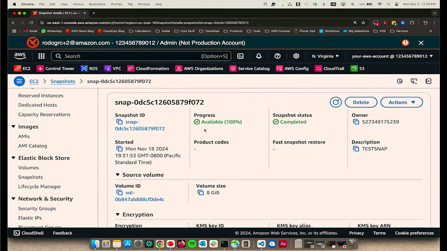447x251 pixels.
Task: Open the AWS services grid menu
Action: coord(41,56)
